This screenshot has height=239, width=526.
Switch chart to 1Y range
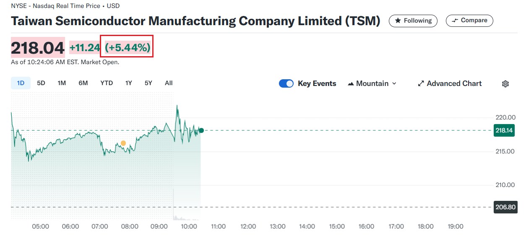129,83
